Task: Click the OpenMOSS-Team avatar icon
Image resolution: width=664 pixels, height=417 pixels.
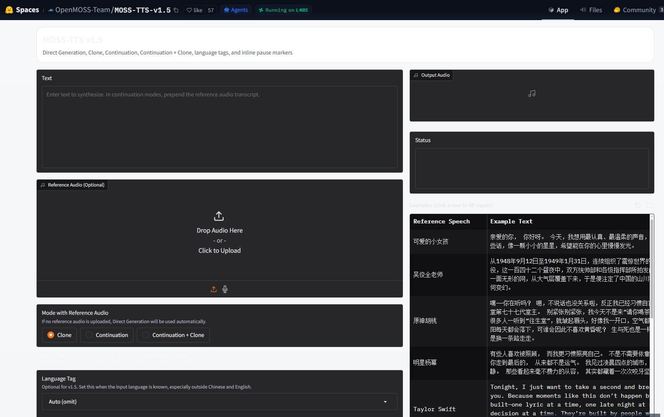Action: (x=51, y=10)
